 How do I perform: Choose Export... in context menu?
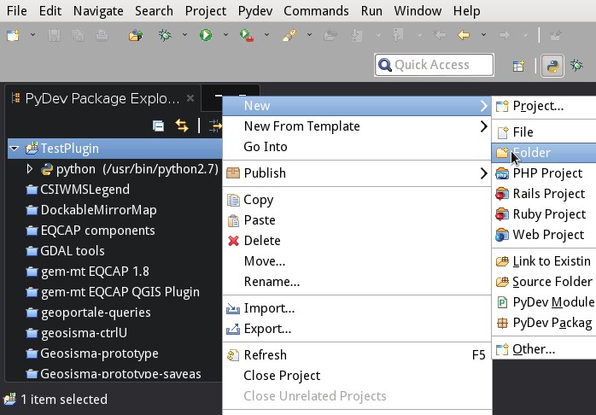click(x=357, y=329)
